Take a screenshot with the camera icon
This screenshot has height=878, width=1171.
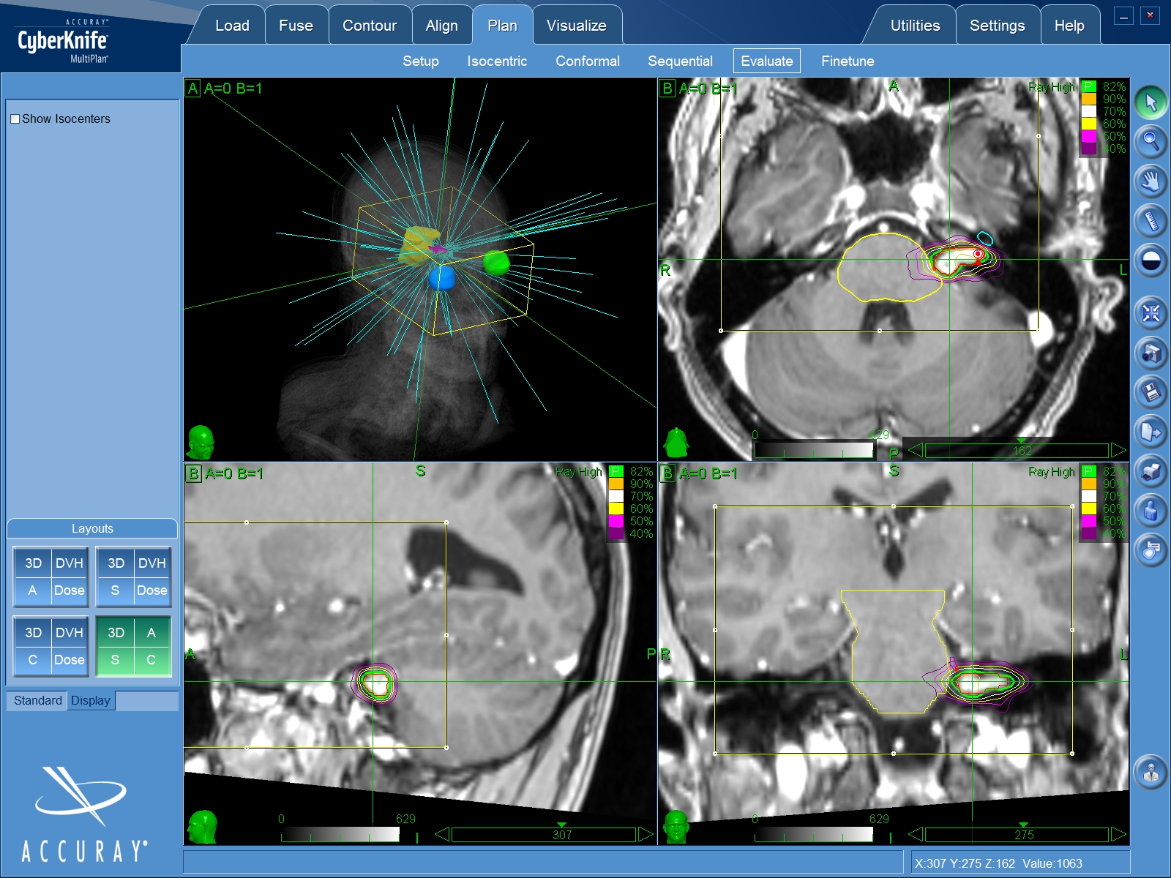[1151, 353]
